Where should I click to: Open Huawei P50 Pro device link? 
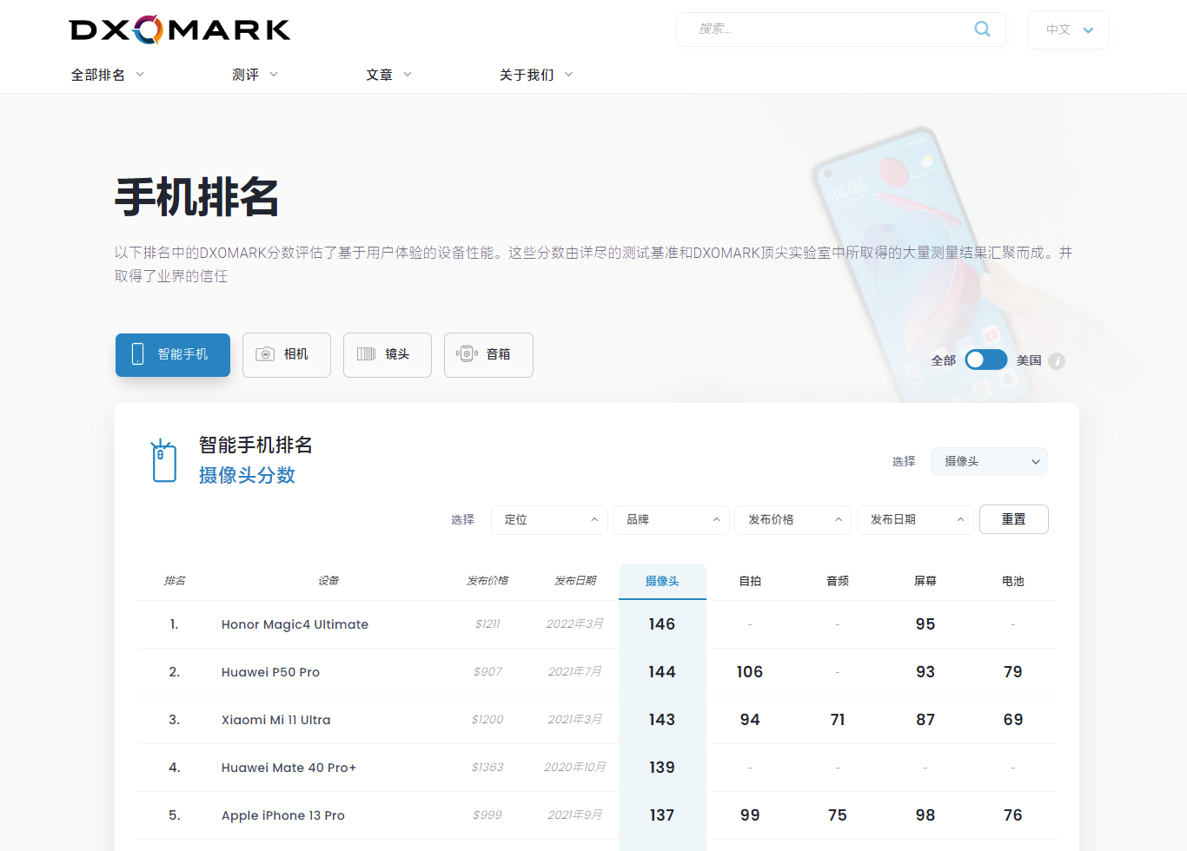270,672
